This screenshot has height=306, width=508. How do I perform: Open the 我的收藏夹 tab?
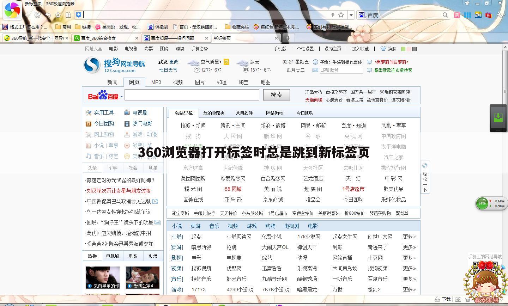(214, 113)
